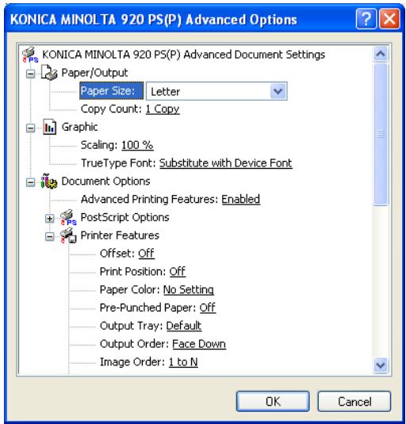The width and height of the screenshot is (406, 424).
Task: Click Advanced Printing Features Enabled value
Action: pyautogui.click(x=241, y=199)
